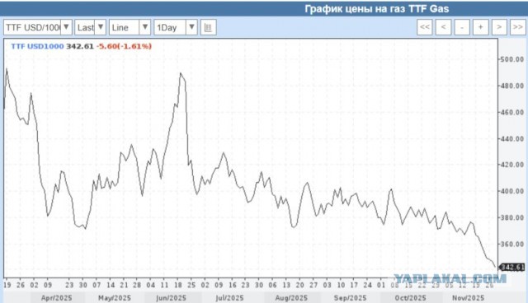Screen dimensions: 528x303
Task: Click the 342.61 price in the legend
Action: pyautogui.click(x=80, y=46)
